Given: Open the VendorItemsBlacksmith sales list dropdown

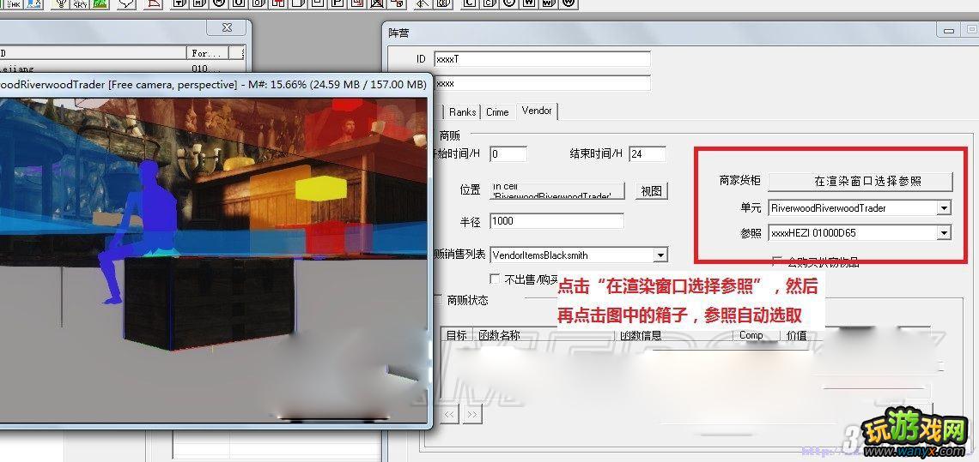Looking at the screenshot, I should pyautogui.click(x=660, y=255).
